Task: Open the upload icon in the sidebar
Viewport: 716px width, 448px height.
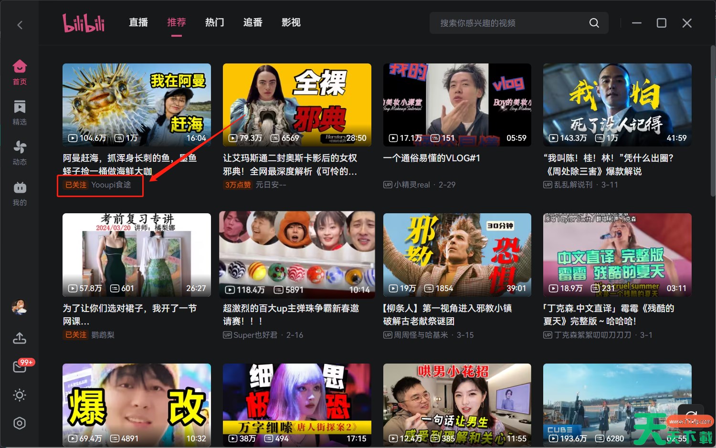Action: [x=20, y=338]
